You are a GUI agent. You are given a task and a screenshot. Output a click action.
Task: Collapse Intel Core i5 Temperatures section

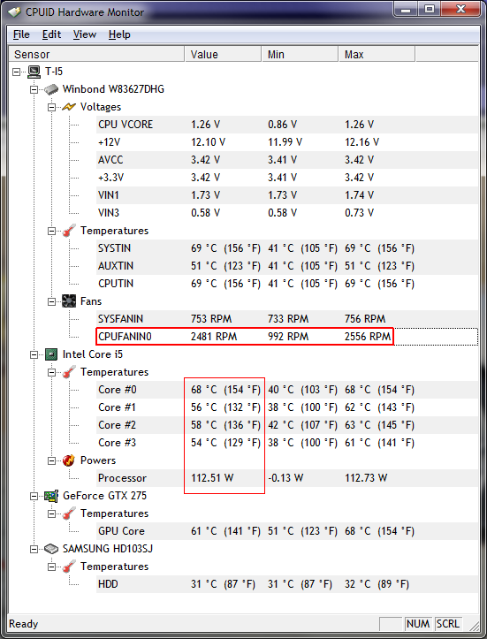[x=51, y=372]
